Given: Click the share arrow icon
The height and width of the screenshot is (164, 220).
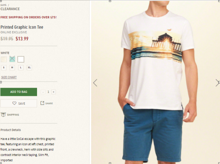Looking at the screenshot, I should pos(42,103).
